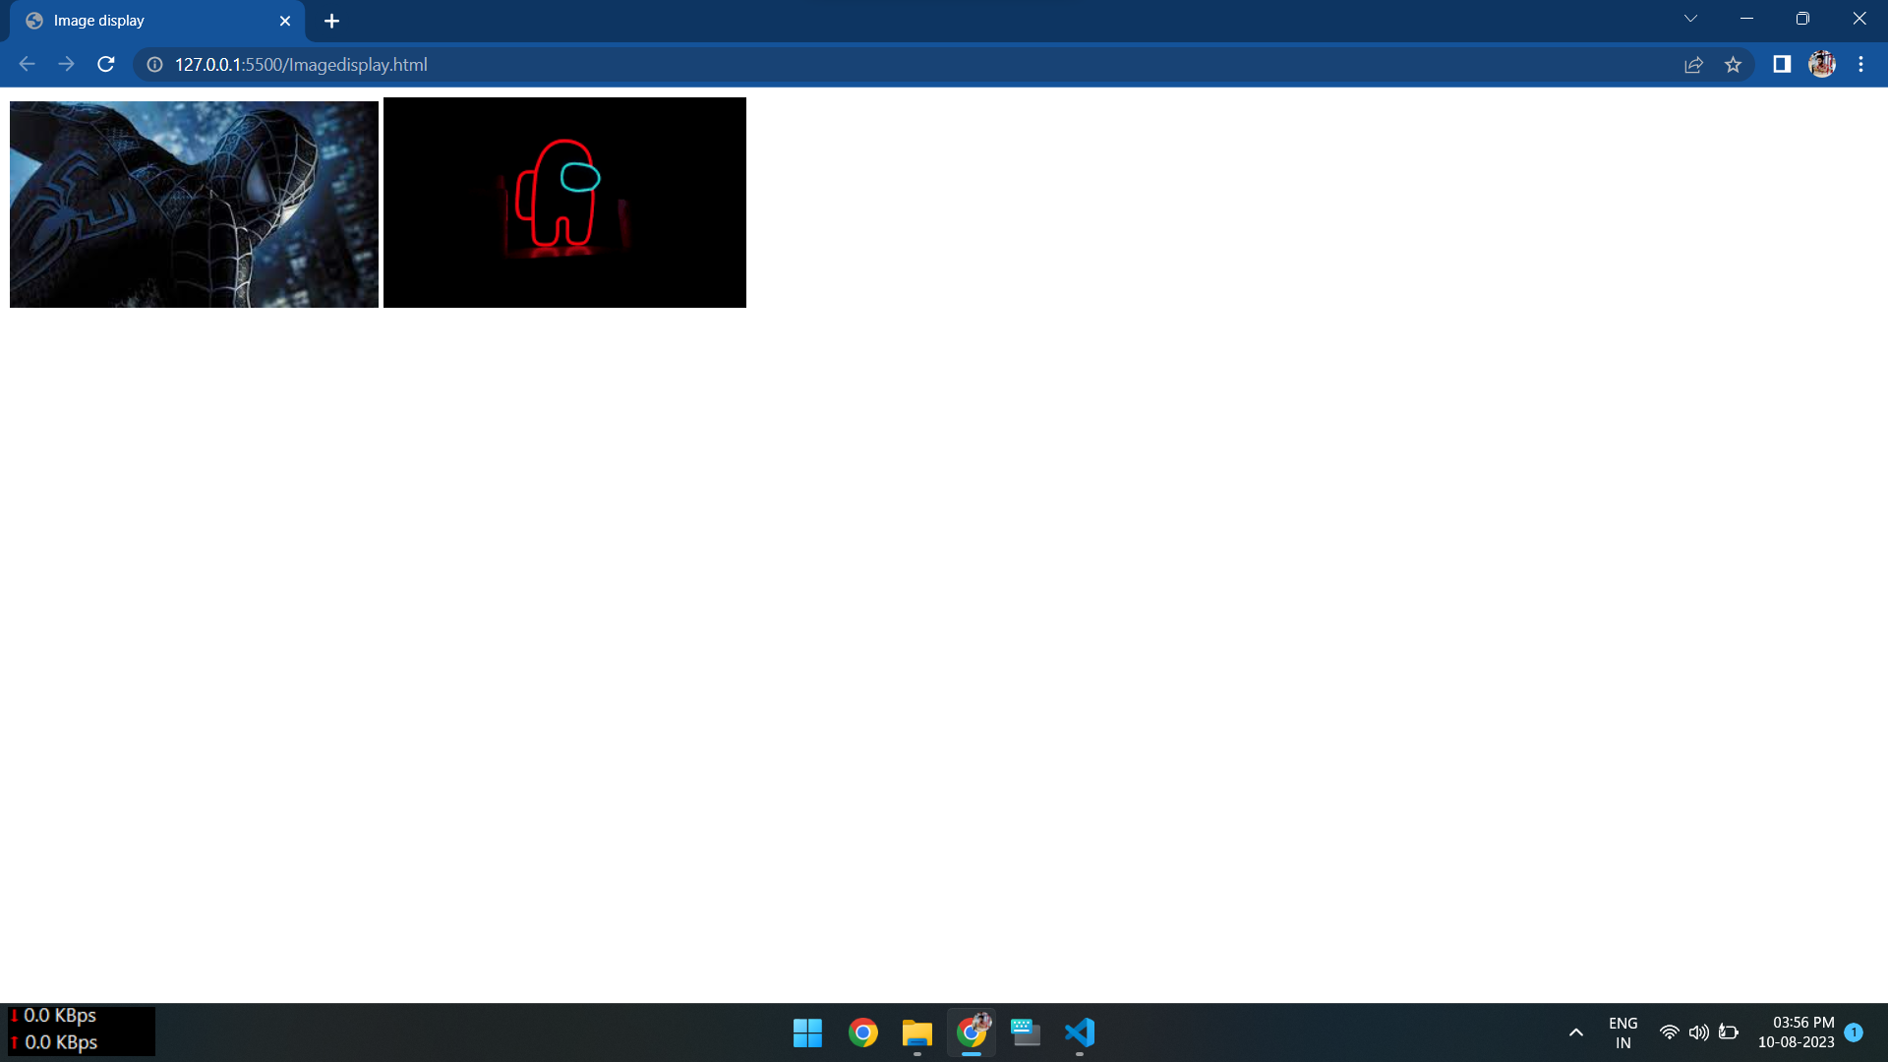The width and height of the screenshot is (1888, 1062).
Task: Click the forward navigation arrow
Action: click(66, 64)
